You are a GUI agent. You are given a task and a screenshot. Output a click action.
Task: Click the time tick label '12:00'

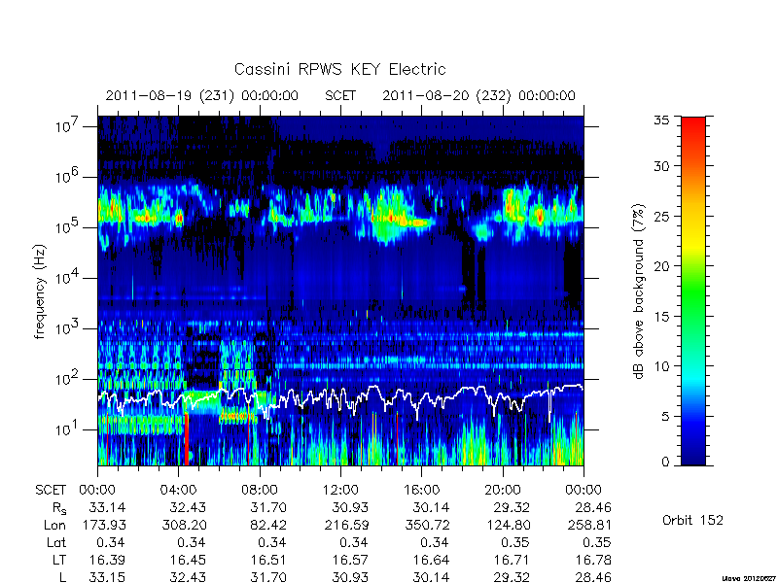pos(340,490)
